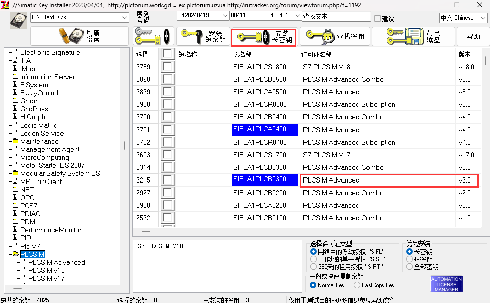
Task: Select network floating license "SIFL" radio
Action: (313, 252)
